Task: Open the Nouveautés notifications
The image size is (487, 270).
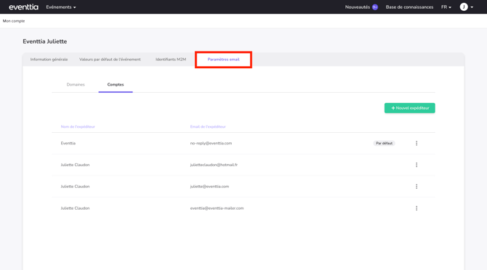Action: [358, 7]
